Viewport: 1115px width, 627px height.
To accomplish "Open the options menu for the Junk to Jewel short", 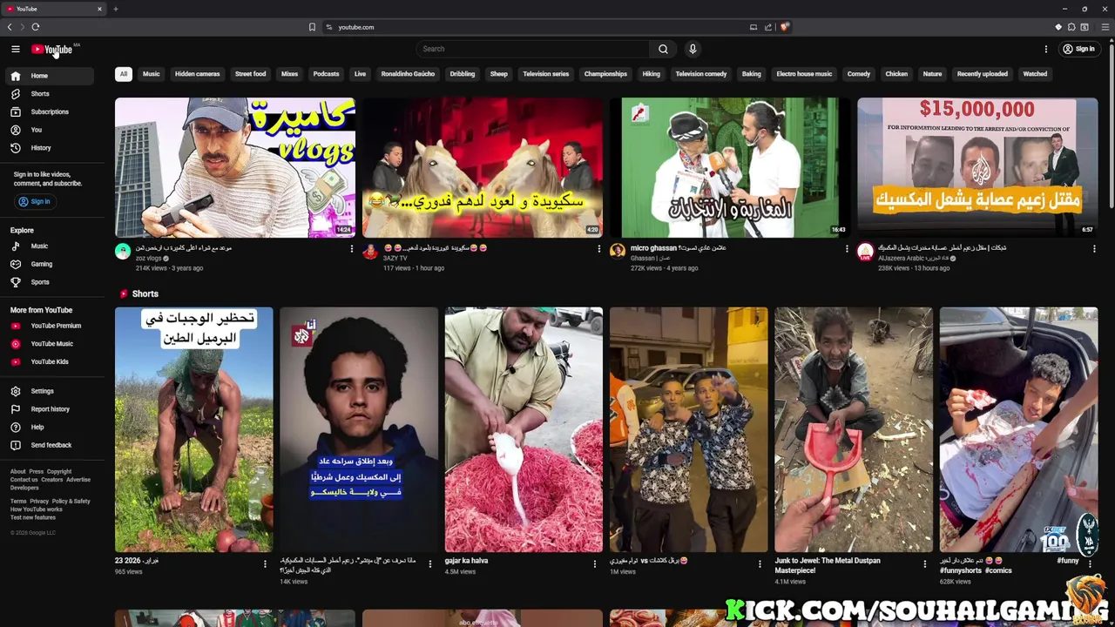I will tap(925, 564).
